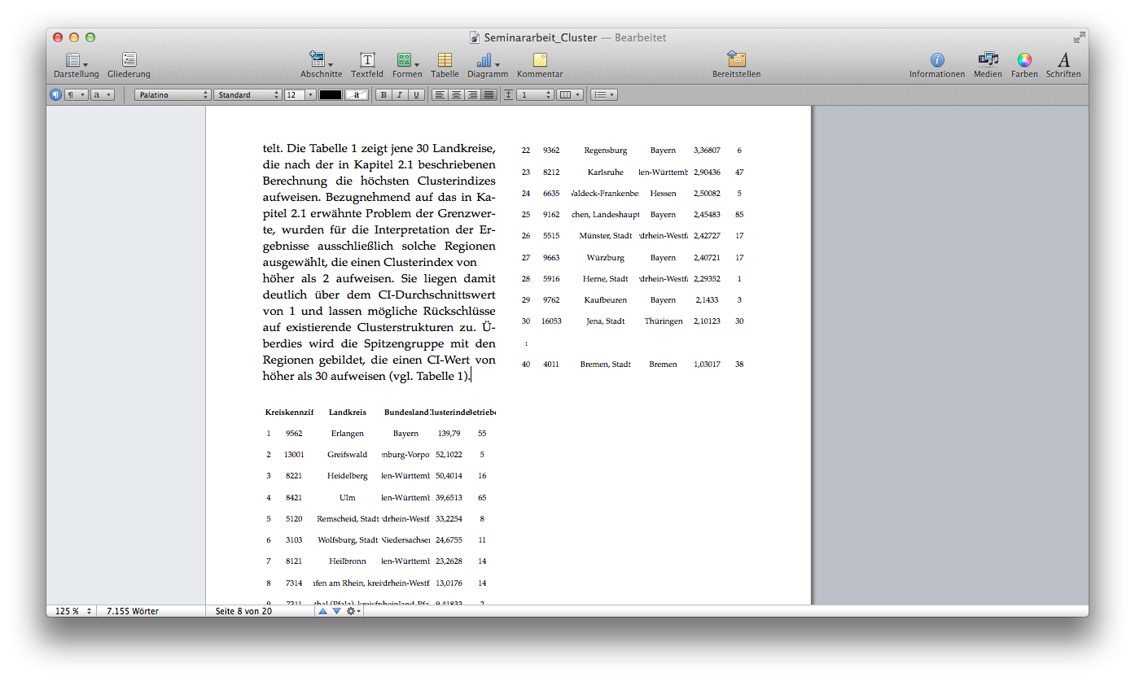Go to next page with down arrow
This screenshot has height=681, width=1135.
[336, 610]
